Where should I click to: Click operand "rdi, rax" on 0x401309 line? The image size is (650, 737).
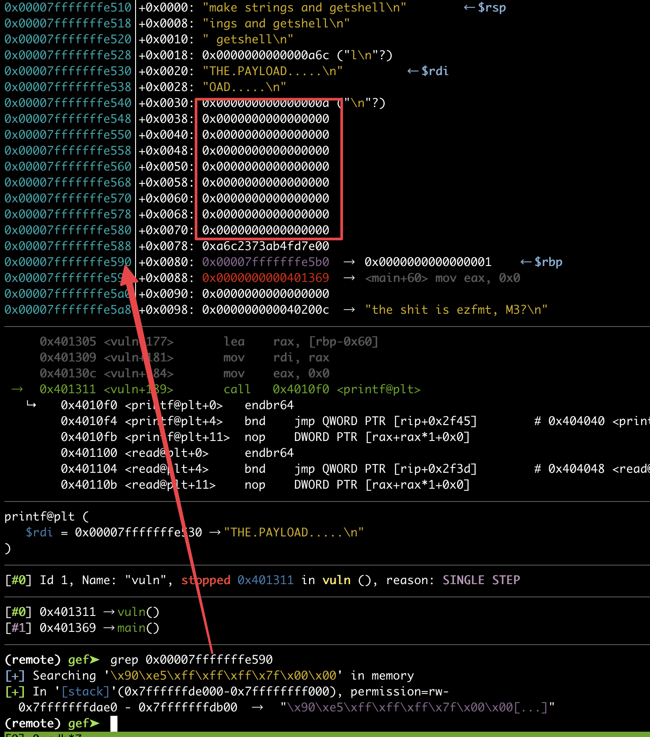[301, 357]
